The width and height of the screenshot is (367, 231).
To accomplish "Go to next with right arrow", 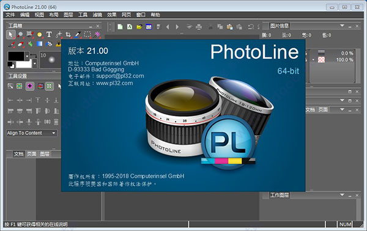I will pos(177,27).
